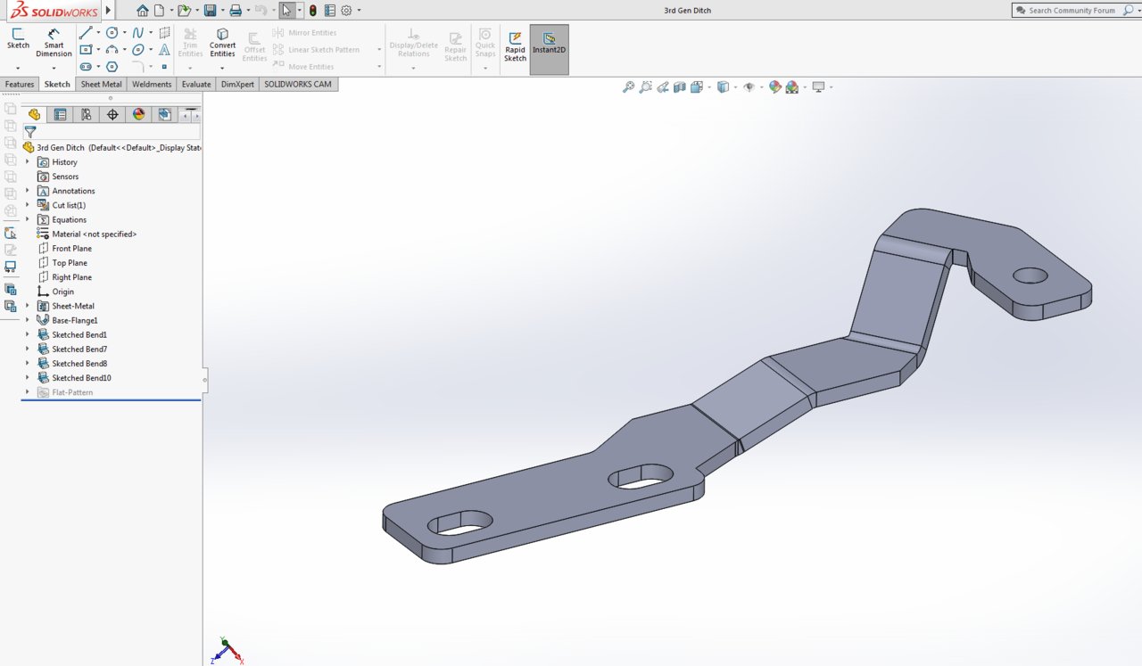Open the FeatureManager Design Tree tab
This screenshot has width=1142, height=666.
pos(34,114)
